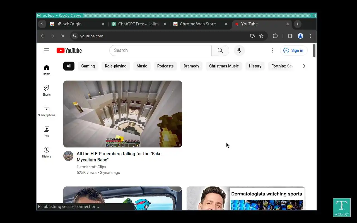
Task: Close the uBlock Origin tab
Action: click(x=103, y=24)
